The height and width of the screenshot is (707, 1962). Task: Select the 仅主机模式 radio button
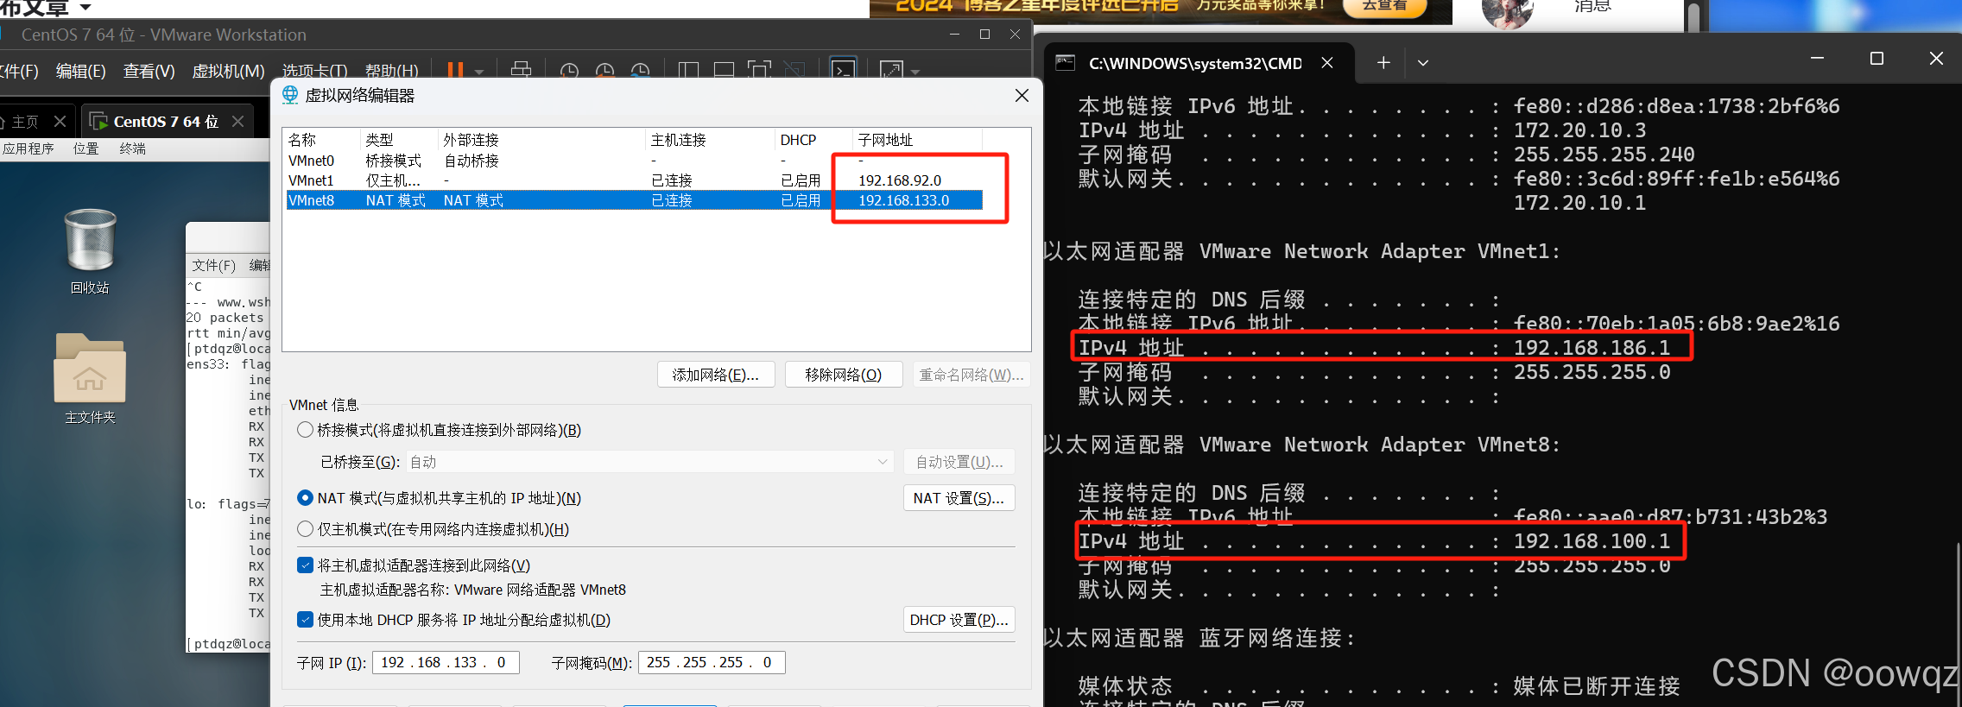[x=305, y=529]
